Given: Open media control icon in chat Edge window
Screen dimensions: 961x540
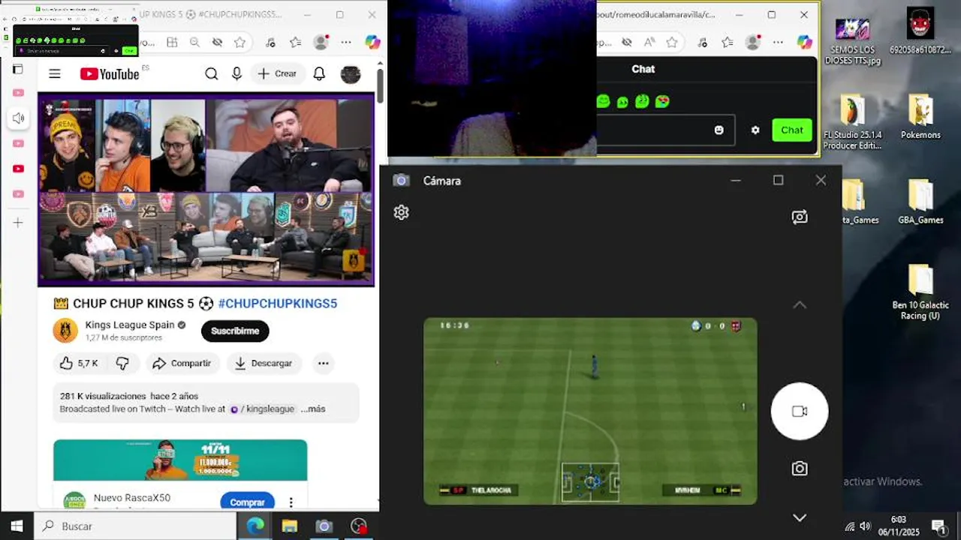Looking at the screenshot, I should (702, 43).
